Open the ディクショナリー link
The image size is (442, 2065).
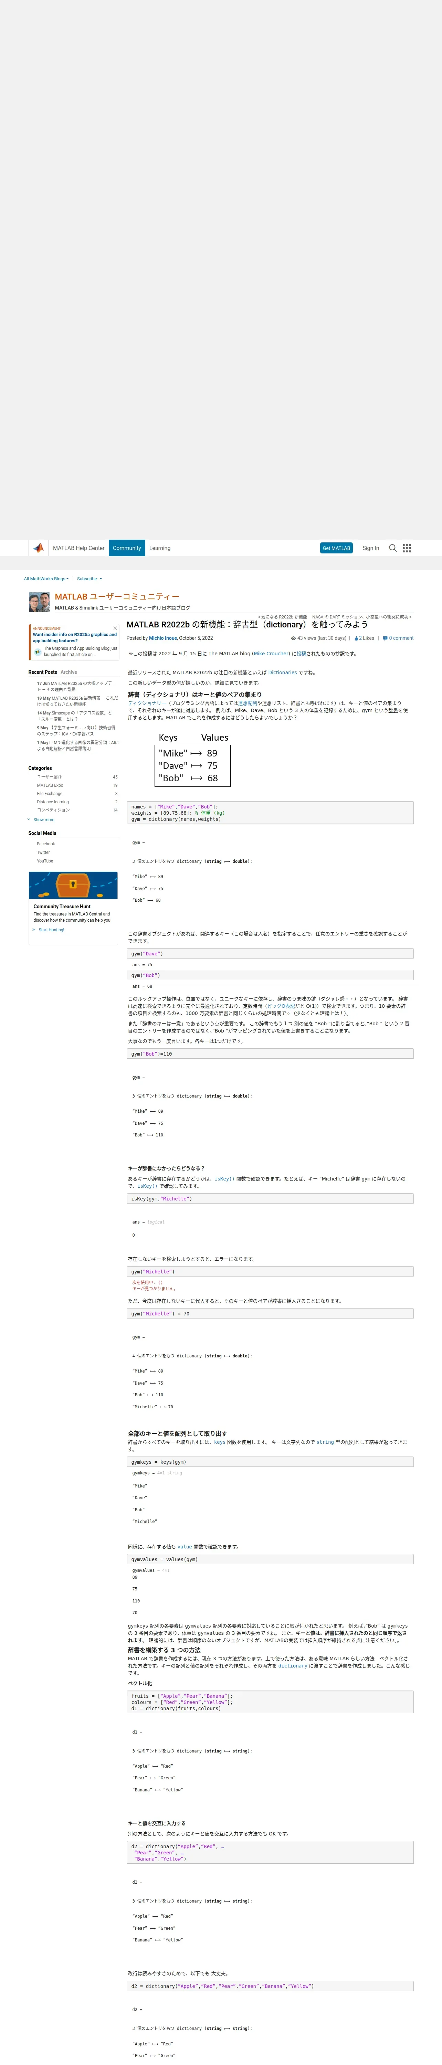point(147,703)
